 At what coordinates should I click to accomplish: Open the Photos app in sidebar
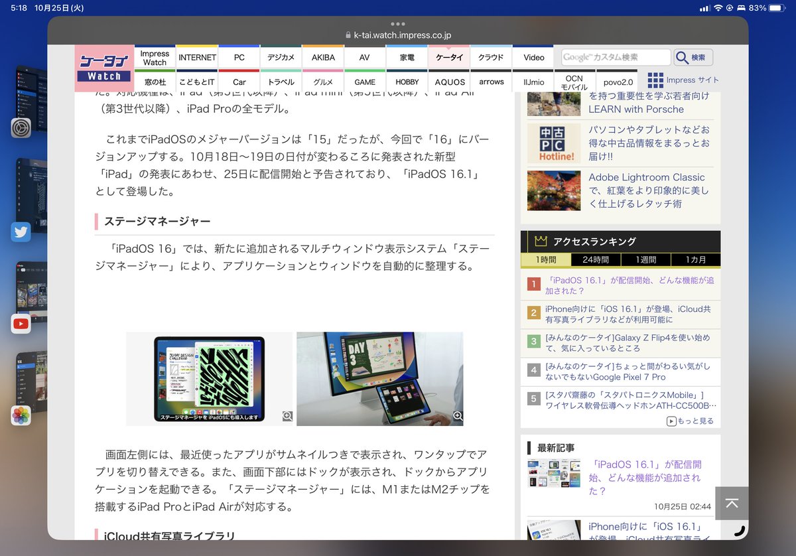pos(21,415)
